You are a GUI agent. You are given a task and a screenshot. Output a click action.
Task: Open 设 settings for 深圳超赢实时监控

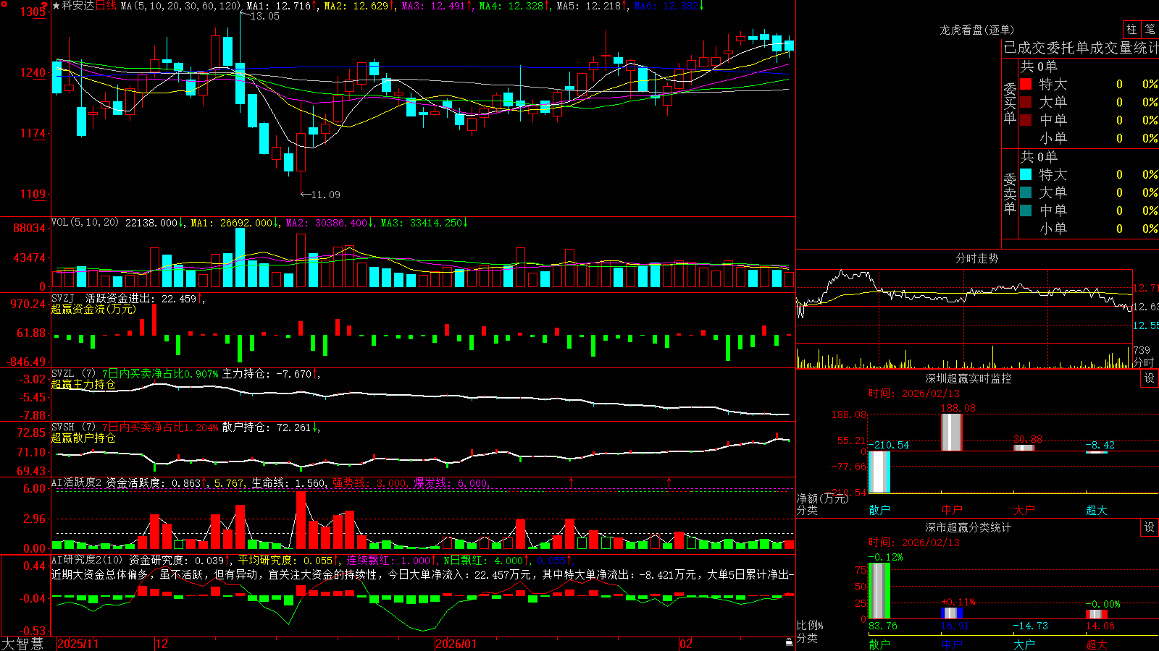[x=1150, y=378]
